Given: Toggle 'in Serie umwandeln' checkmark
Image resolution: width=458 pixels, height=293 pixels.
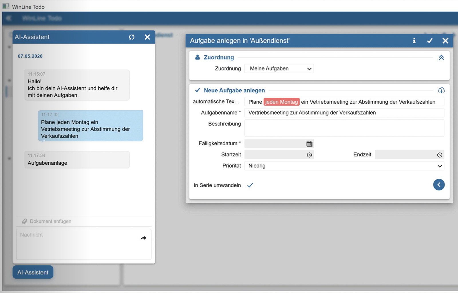Looking at the screenshot, I should tap(250, 185).
